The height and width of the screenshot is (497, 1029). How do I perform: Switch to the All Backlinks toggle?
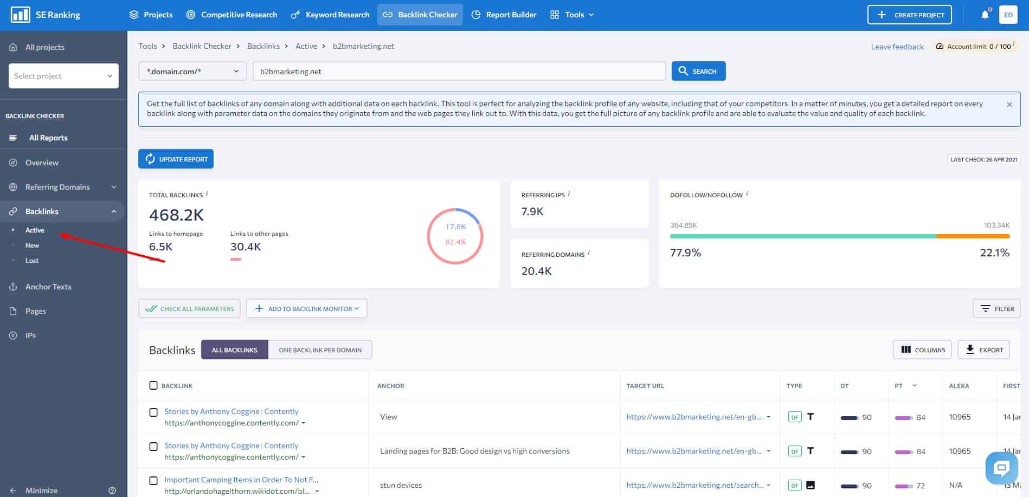[234, 350]
